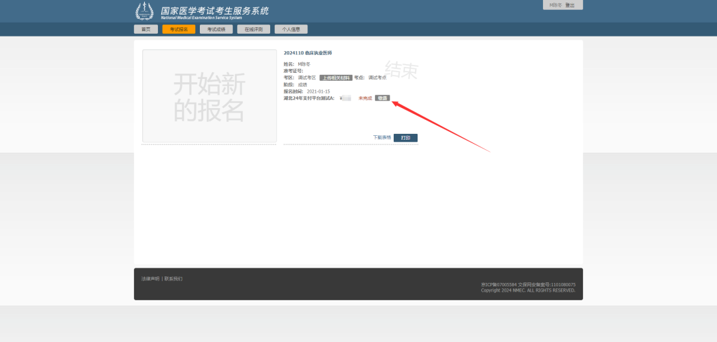Click the 未完成 payment status text
Screen dimensions: 717x342
point(365,98)
